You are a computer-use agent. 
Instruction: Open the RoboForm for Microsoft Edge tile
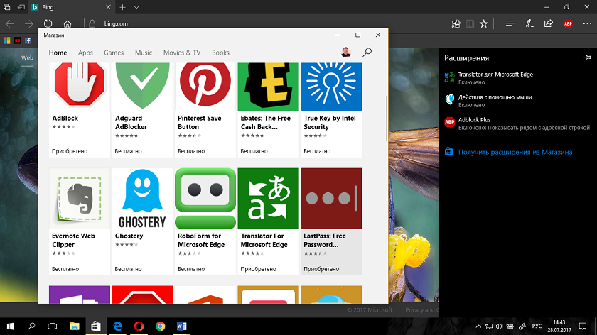coord(205,221)
